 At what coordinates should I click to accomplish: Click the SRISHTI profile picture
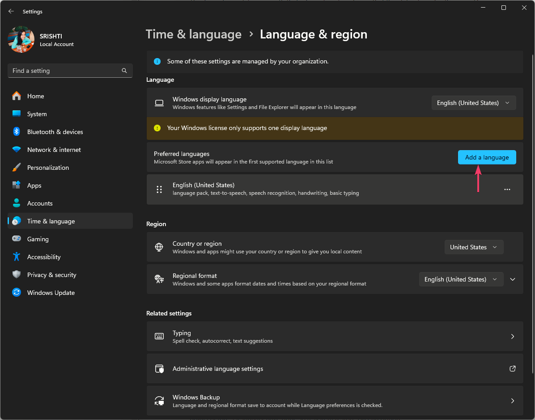pyautogui.click(x=21, y=39)
